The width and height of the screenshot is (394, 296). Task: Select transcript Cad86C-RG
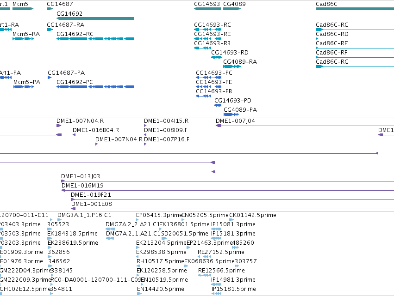tap(355, 66)
